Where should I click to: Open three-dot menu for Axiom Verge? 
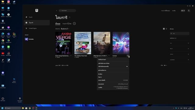click(x=71, y=56)
